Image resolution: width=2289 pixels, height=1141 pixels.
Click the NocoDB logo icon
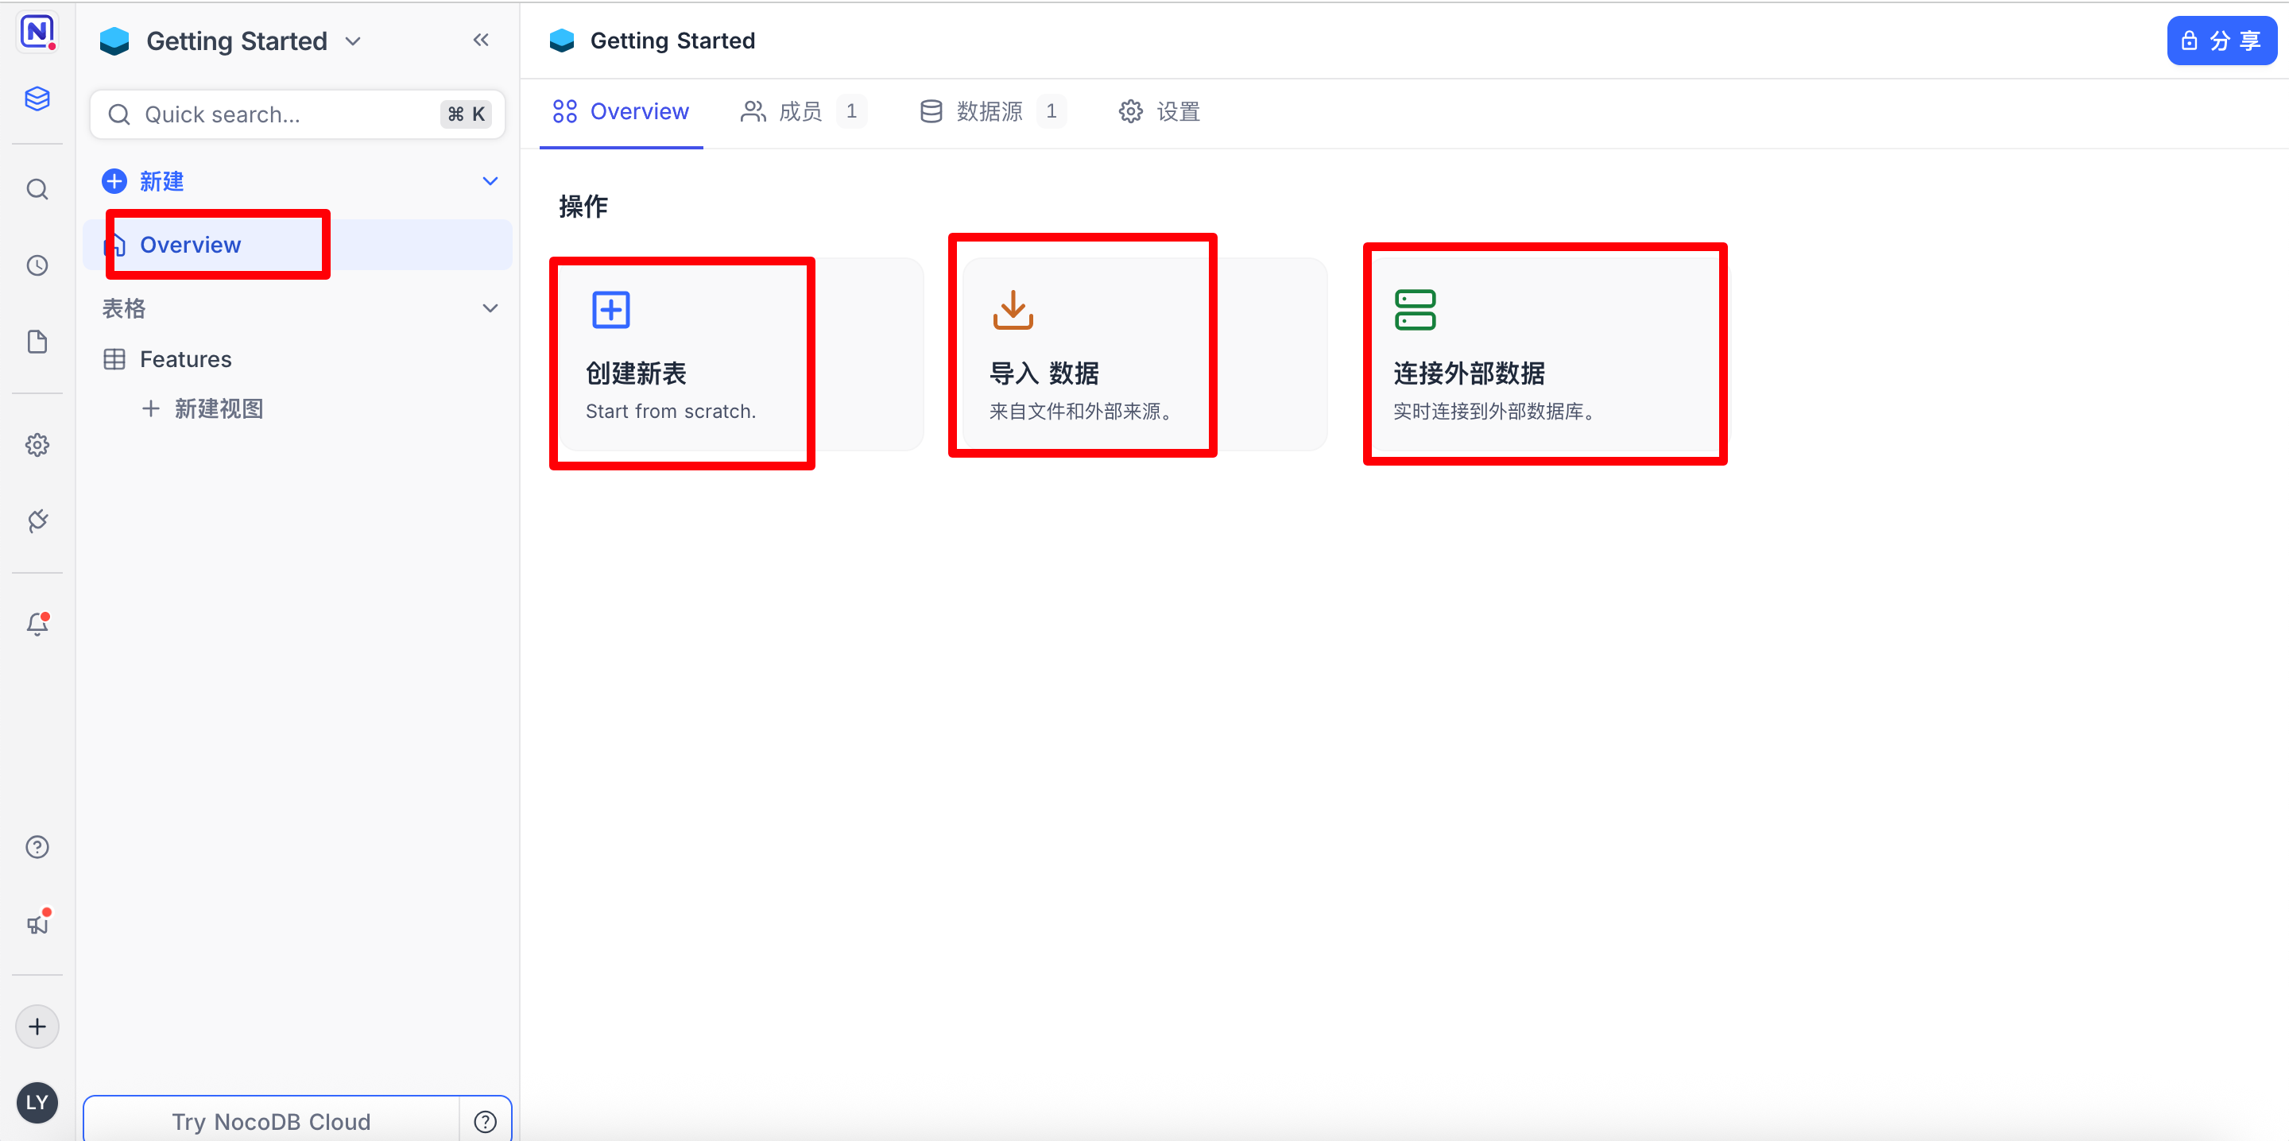[37, 32]
